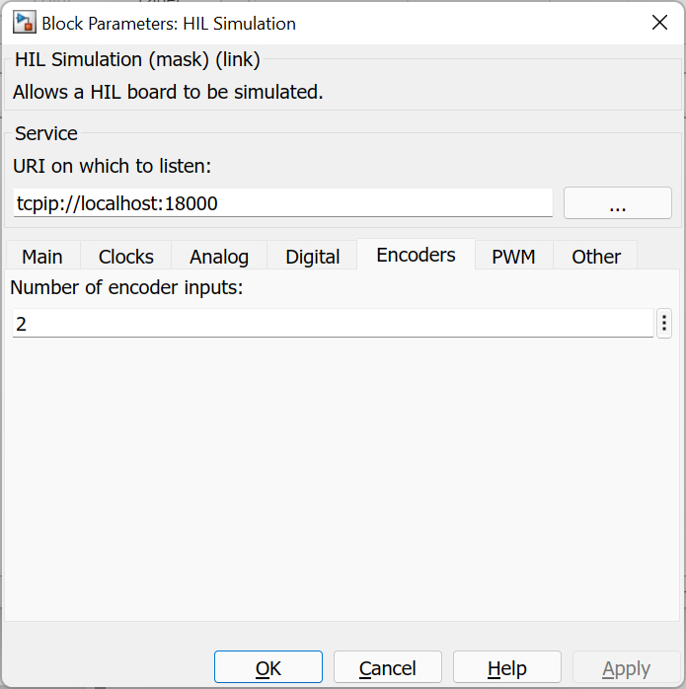Click the Apply button
686x689 pixels.
(626, 668)
